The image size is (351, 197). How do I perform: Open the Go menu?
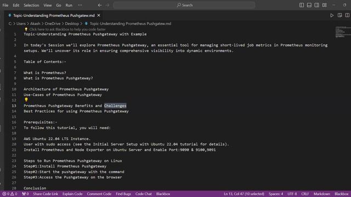click(59, 5)
